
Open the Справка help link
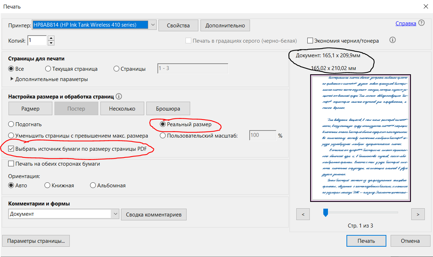click(x=406, y=23)
